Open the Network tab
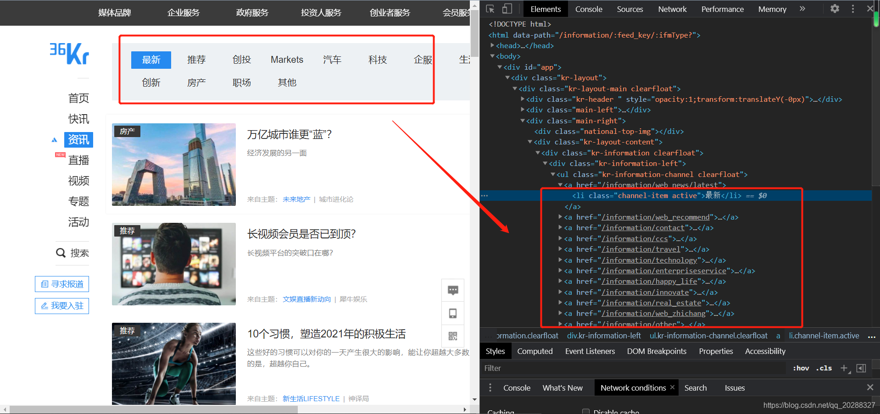Image resolution: width=880 pixels, height=414 pixels. tap(672, 9)
